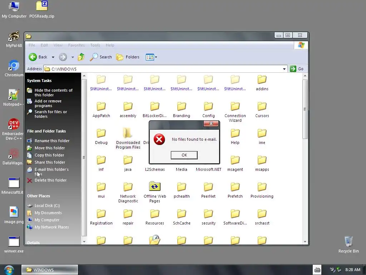Select the Config folder
Screen dimensions: 366x275
point(208,110)
